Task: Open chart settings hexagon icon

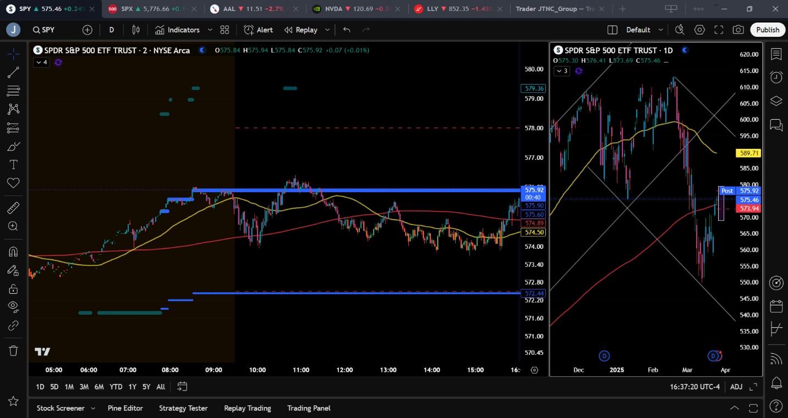Action: [699, 30]
